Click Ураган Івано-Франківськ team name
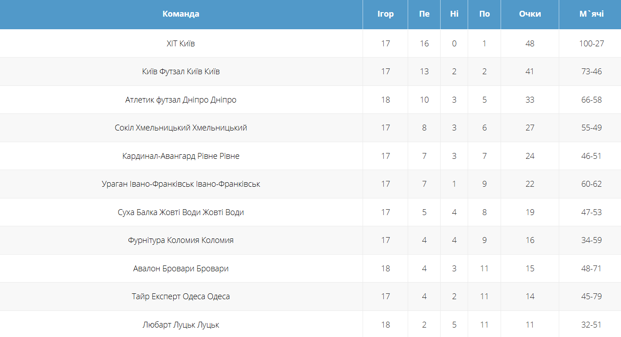 click(181, 184)
